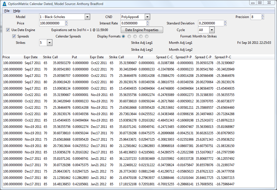
Task: Open the Help menu
Action: coord(17,11)
